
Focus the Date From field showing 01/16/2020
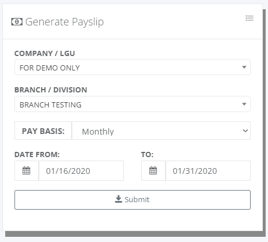pos(81,171)
